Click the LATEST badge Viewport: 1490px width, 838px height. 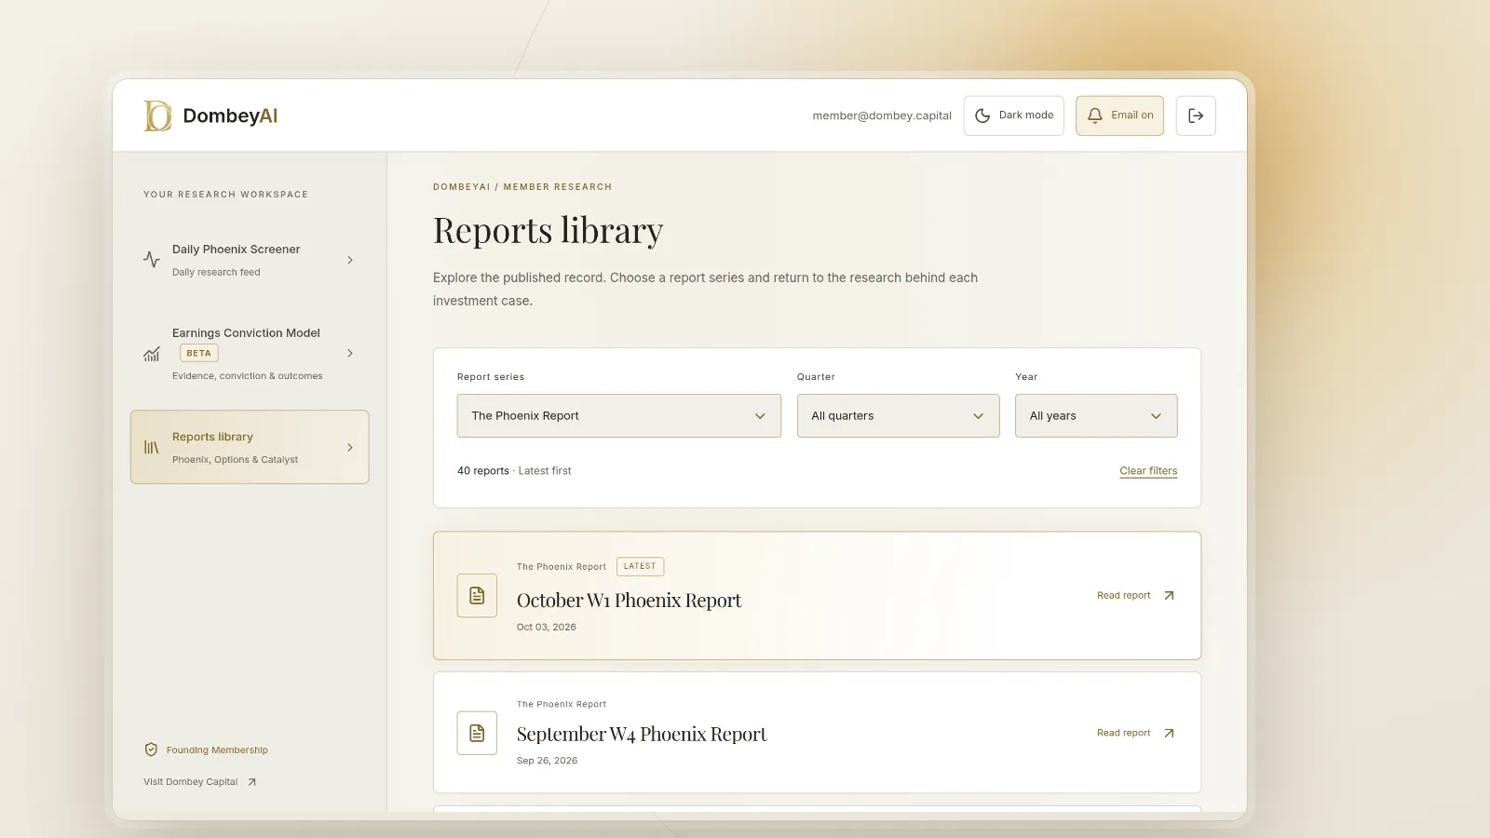(640, 566)
